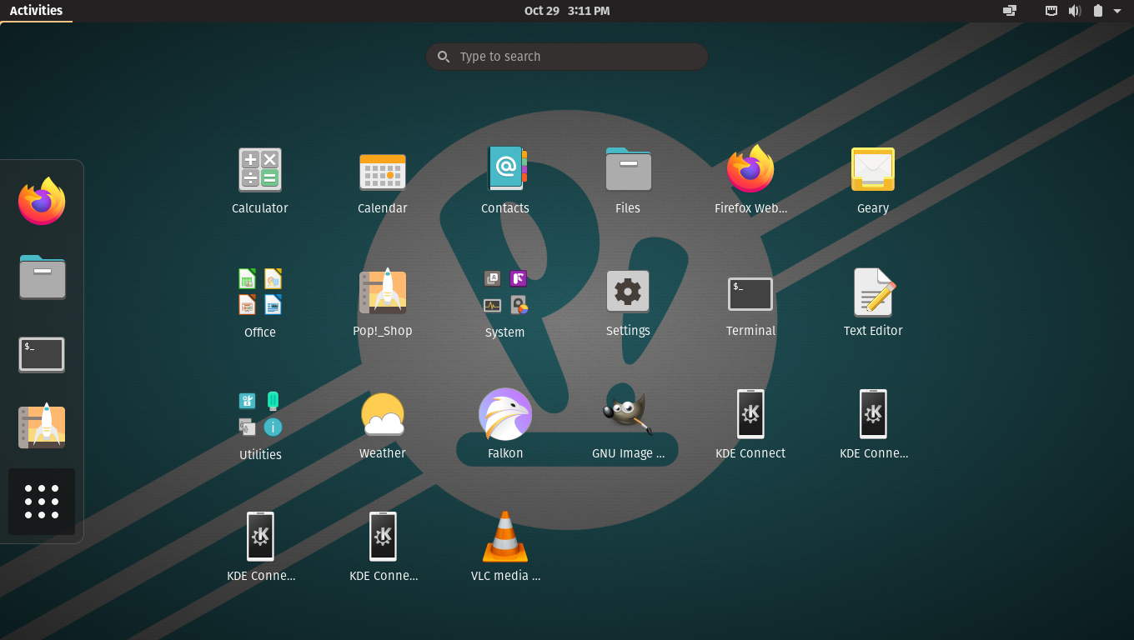Open Settings from the app grid
Screen dimensions: 1134x640
(628, 292)
